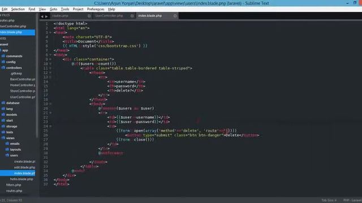Open UserController file under controllers folder
This screenshot has height=203, width=362.
(x=23, y=97)
